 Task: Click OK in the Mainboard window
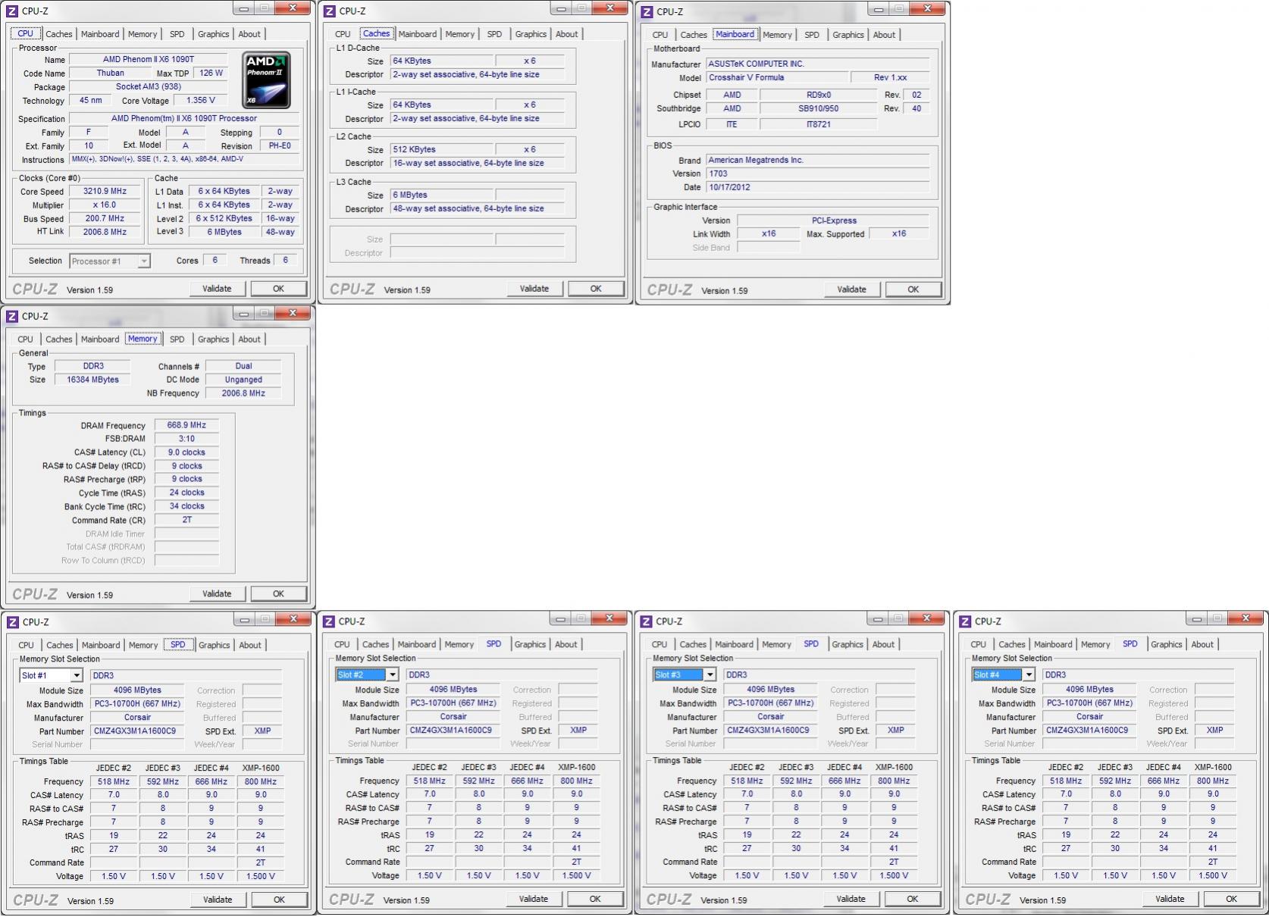coord(913,289)
